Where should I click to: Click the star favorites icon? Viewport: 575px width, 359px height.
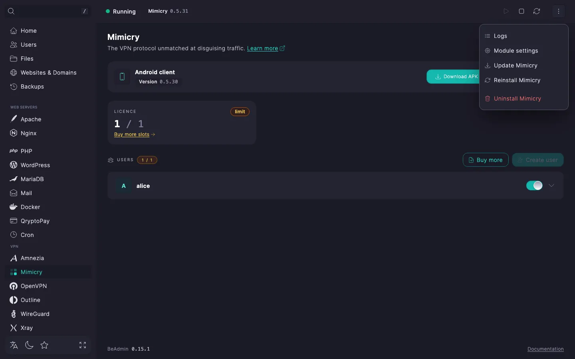[x=44, y=345]
